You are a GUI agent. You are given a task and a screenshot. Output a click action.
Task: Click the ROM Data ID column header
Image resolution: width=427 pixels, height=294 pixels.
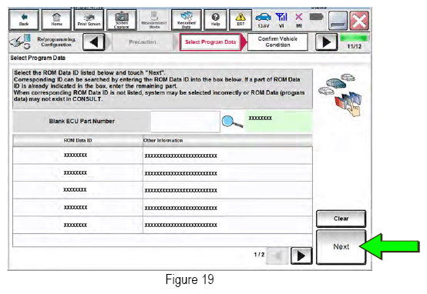(78, 140)
